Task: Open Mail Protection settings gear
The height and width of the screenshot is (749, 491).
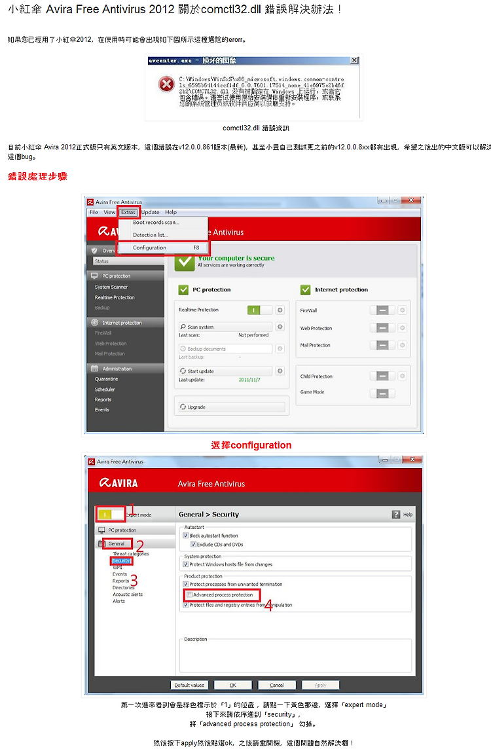Action: [403, 345]
